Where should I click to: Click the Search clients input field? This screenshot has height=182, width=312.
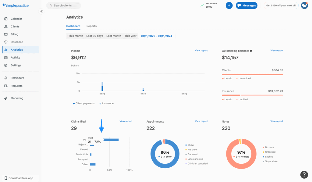point(63,5)
